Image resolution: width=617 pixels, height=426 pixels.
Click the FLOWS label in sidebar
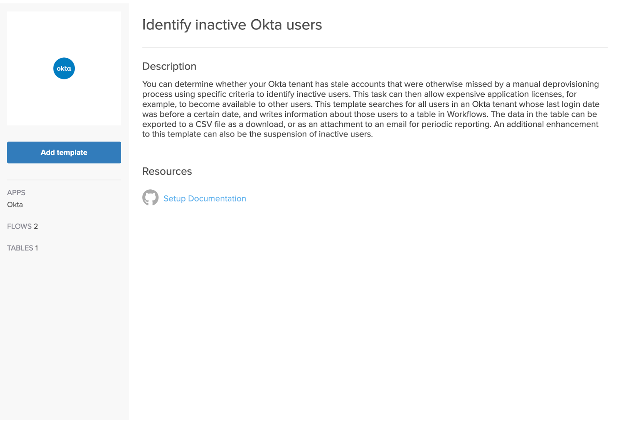(19, 226)
